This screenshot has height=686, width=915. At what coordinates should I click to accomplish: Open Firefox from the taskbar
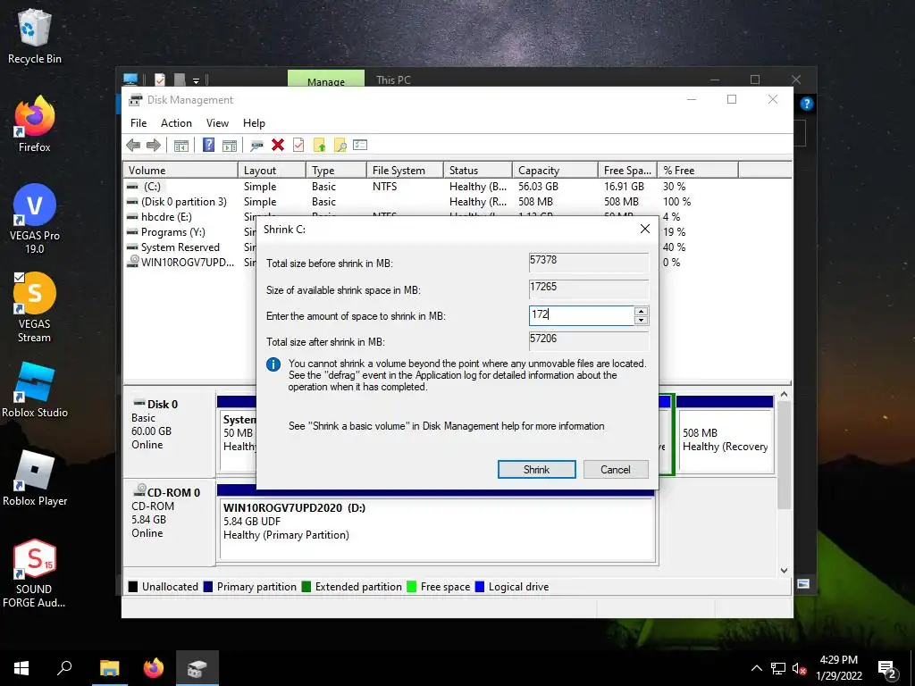[x=154, y=668]
